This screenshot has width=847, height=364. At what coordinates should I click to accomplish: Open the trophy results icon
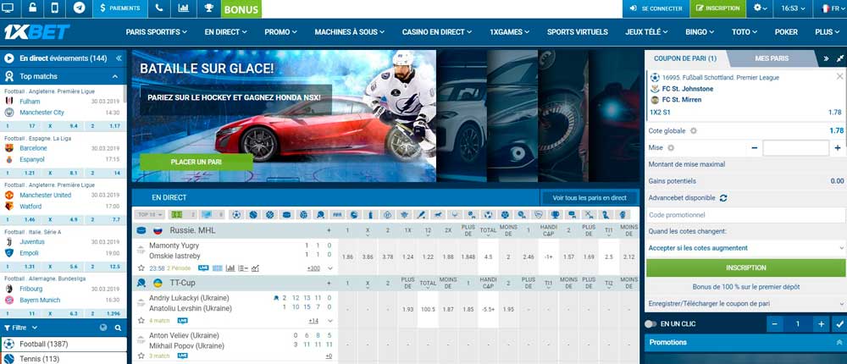pyautogui.click(x=208, y=8)
